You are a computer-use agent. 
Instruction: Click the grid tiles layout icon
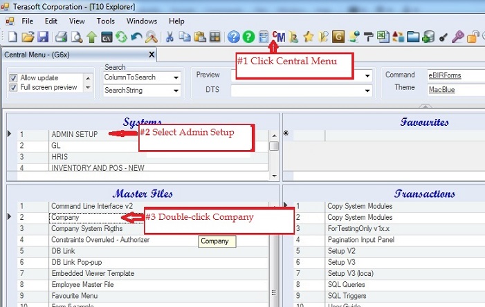click(214, 37)
